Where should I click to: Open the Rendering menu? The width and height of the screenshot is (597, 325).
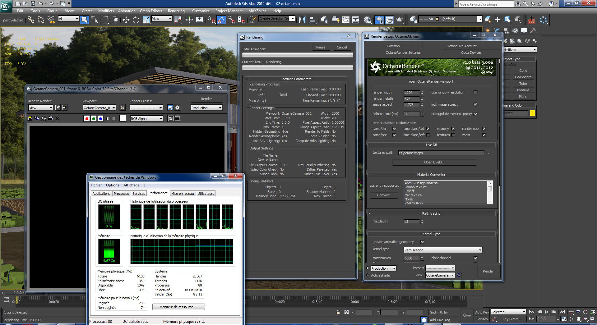point(176,11)
